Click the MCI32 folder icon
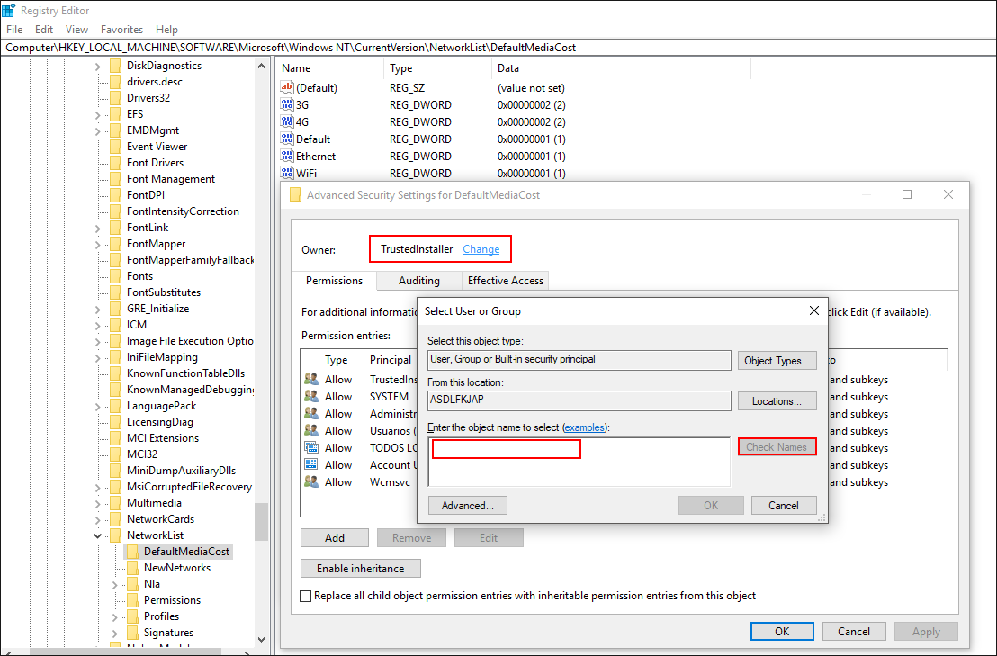This screenshot has height=656, width=997. click(115, 454)
